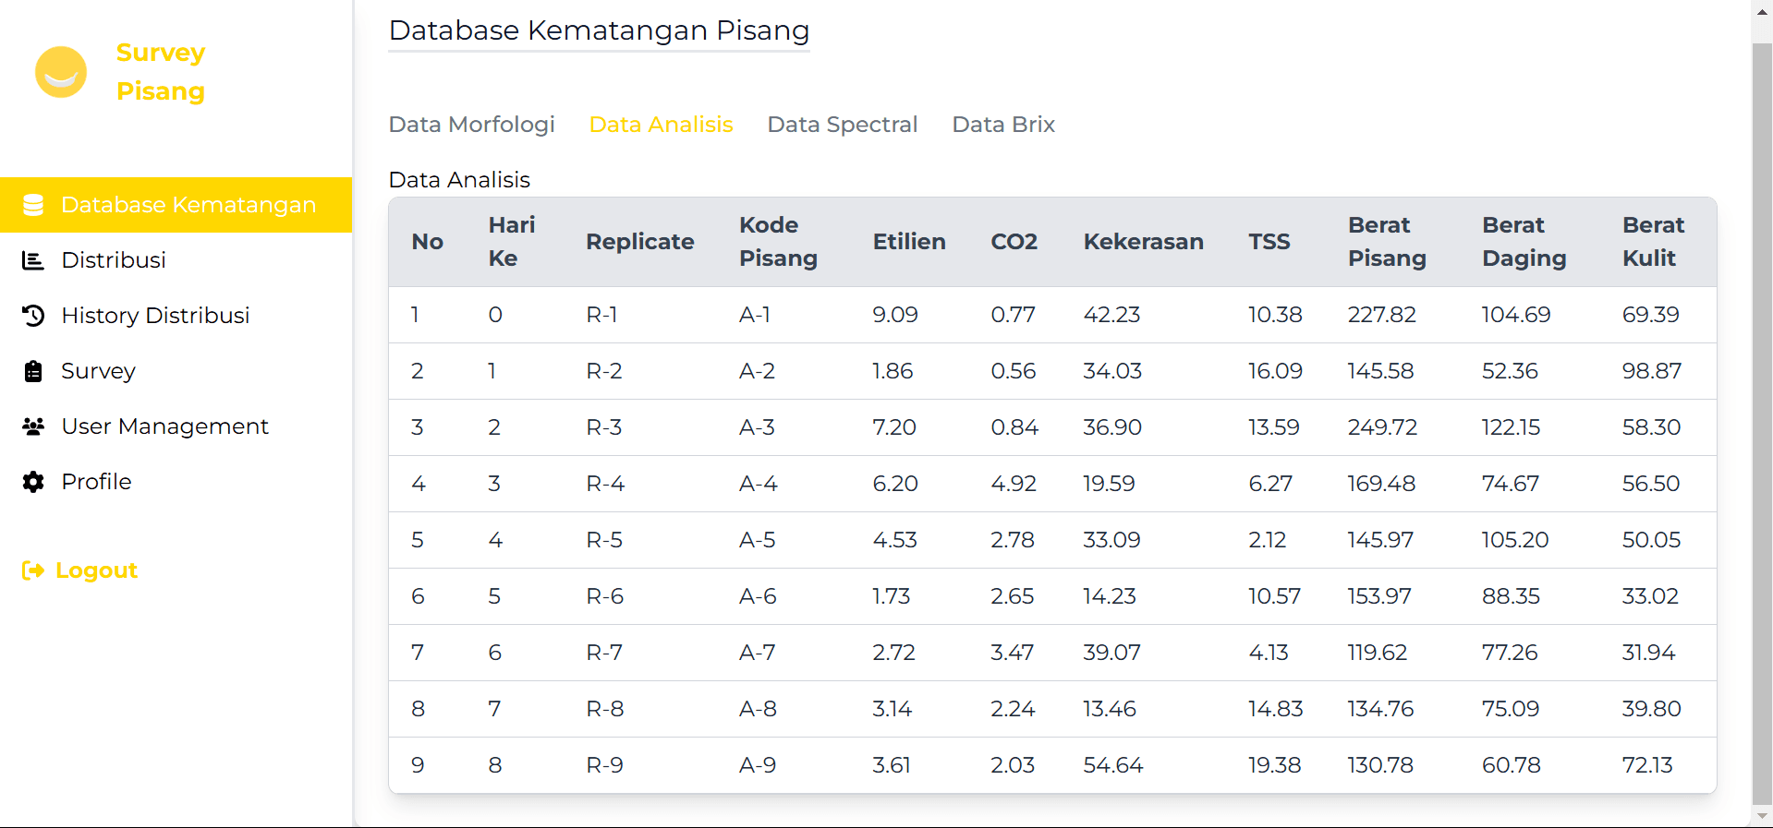Viewport: 1773px width, 828px height.
Task: Click the scrollbar down arrow
Action: click(x=1762, y=817)
